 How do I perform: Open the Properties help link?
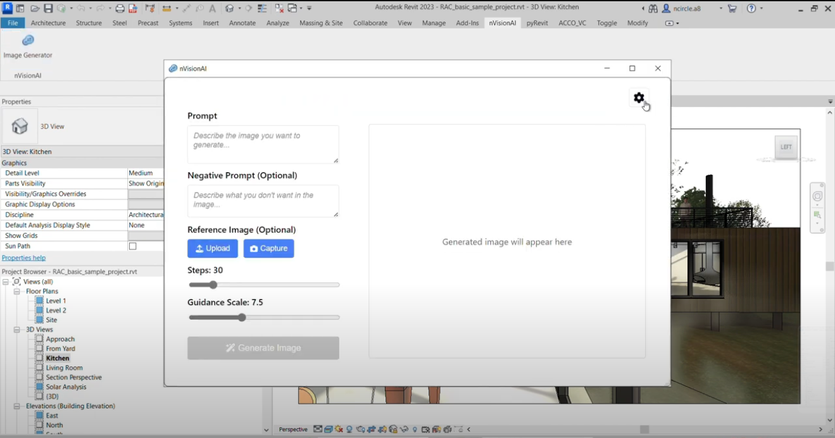(23, 258)
